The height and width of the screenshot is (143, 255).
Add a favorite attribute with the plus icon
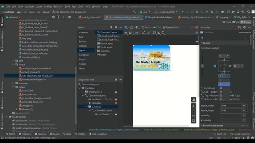(243, 125)
